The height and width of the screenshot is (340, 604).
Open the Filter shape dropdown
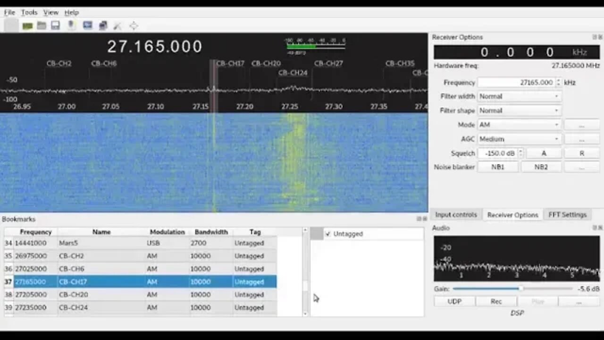[520, 110]
